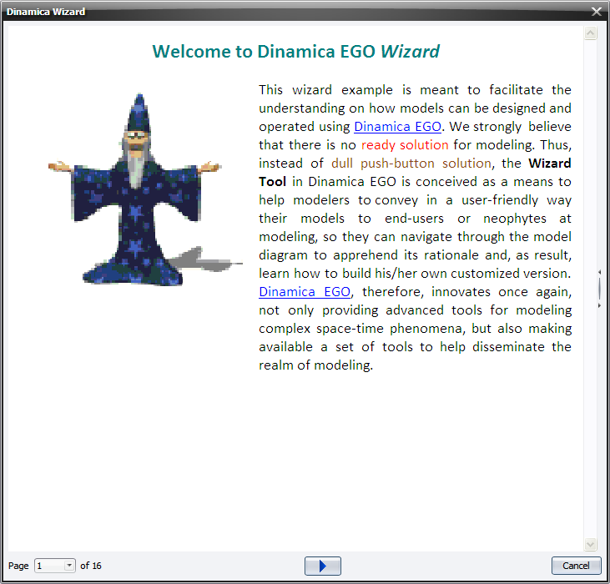This screenshot has height=584, width=610.
Task: Cancel the Dinamica Wizard
Action: (576, 566)
